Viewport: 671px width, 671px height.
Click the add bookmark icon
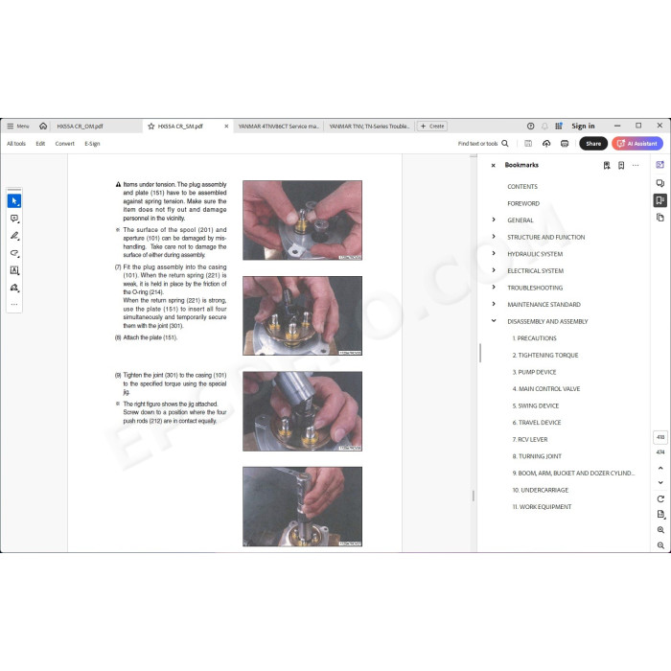pos(621,165)
